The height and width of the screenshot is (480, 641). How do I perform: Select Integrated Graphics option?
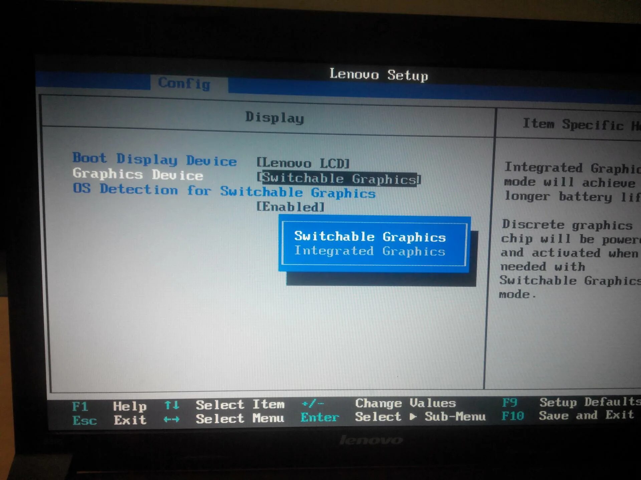(x=374, y=251)
